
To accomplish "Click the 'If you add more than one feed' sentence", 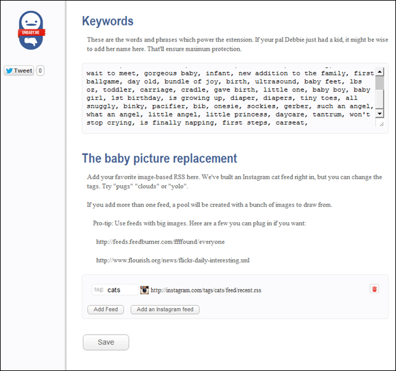I will pyautogui.click(x=209, y=205).
